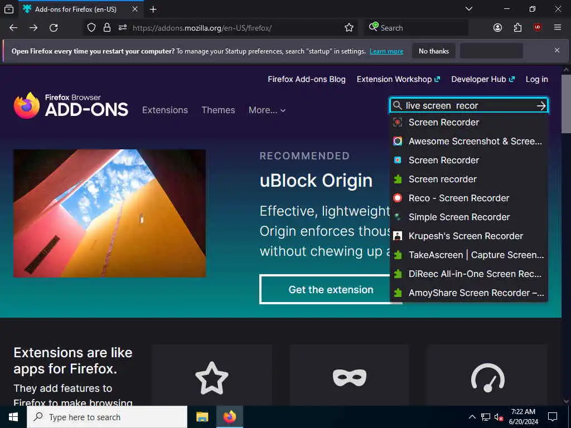The height and width of the screenshot is (428, 571).
Task: Click the magnifier icon in add-ons search
Action: [398, 105]
